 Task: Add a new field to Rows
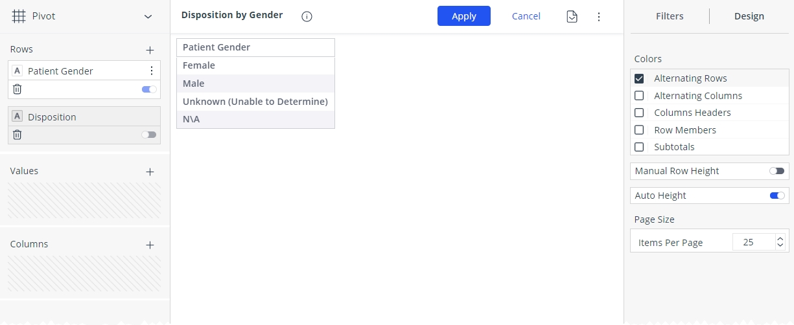(x=150, y=50)
